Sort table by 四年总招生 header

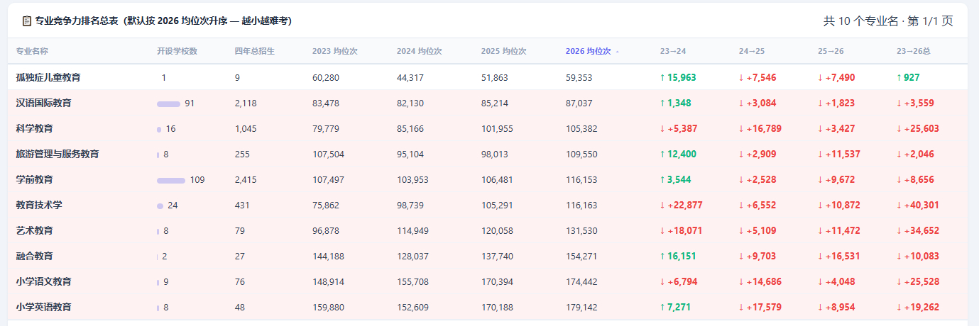(254, 51)
